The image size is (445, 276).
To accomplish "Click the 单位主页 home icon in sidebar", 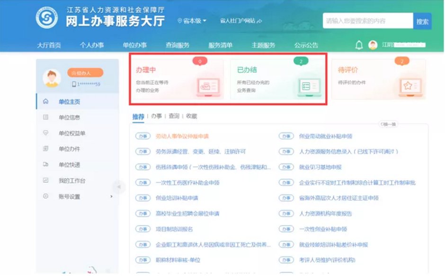I will click(46, 101).
